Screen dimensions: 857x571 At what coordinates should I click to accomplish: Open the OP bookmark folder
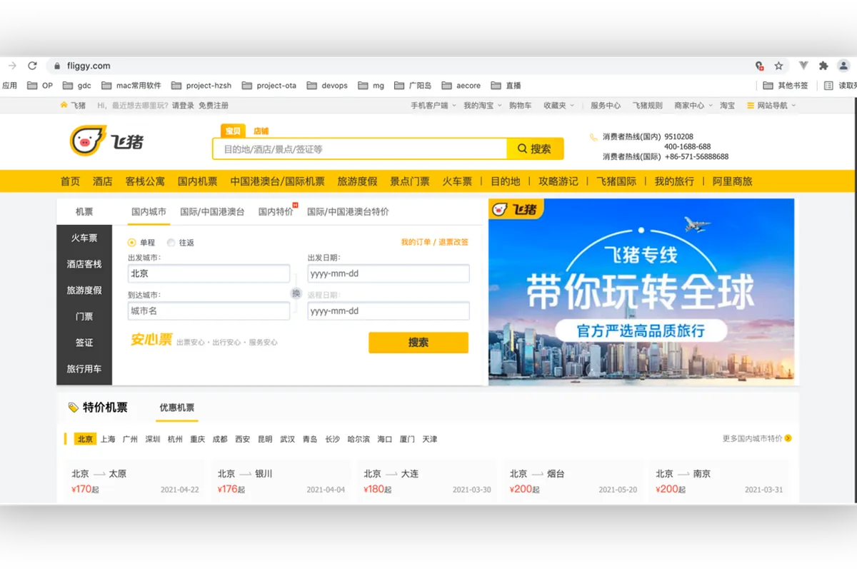point(40,86)
